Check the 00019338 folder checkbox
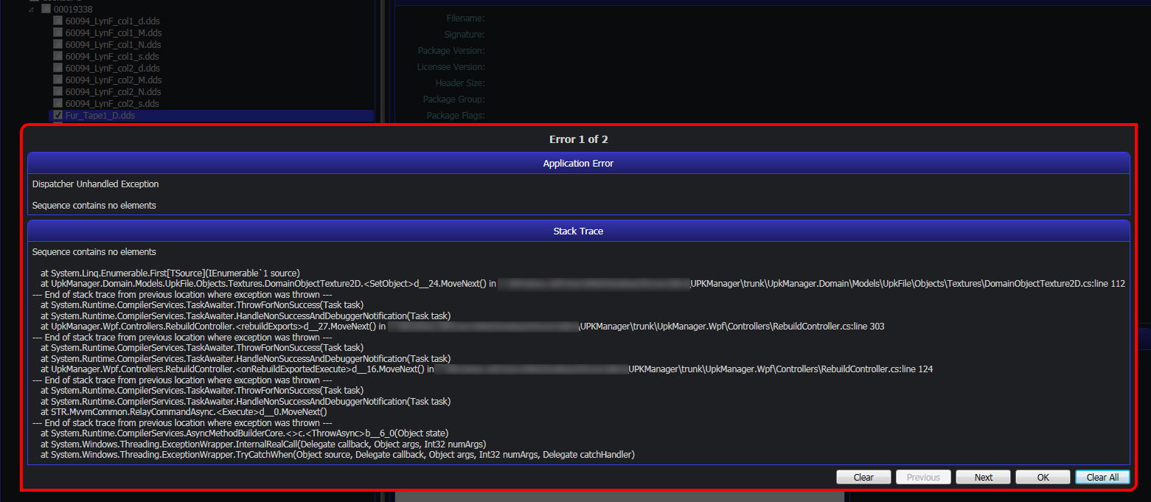 (46, 9)
